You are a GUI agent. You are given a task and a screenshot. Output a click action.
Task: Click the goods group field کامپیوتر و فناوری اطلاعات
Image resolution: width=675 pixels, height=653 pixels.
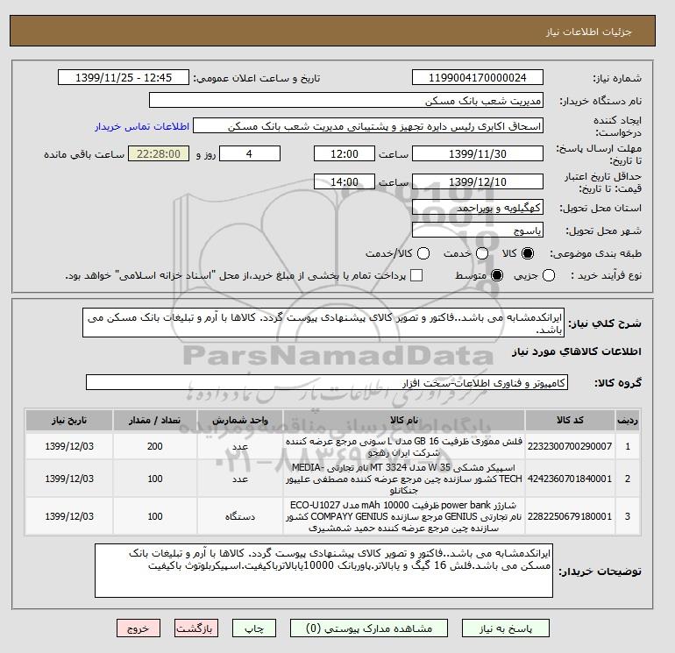click(327, 382)
